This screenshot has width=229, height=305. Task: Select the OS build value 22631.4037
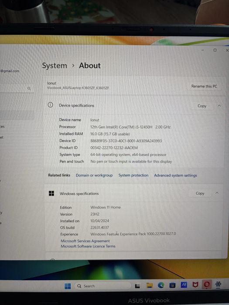(100, 227)
